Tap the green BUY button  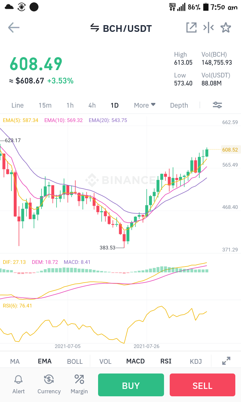(x=131, y=385)
